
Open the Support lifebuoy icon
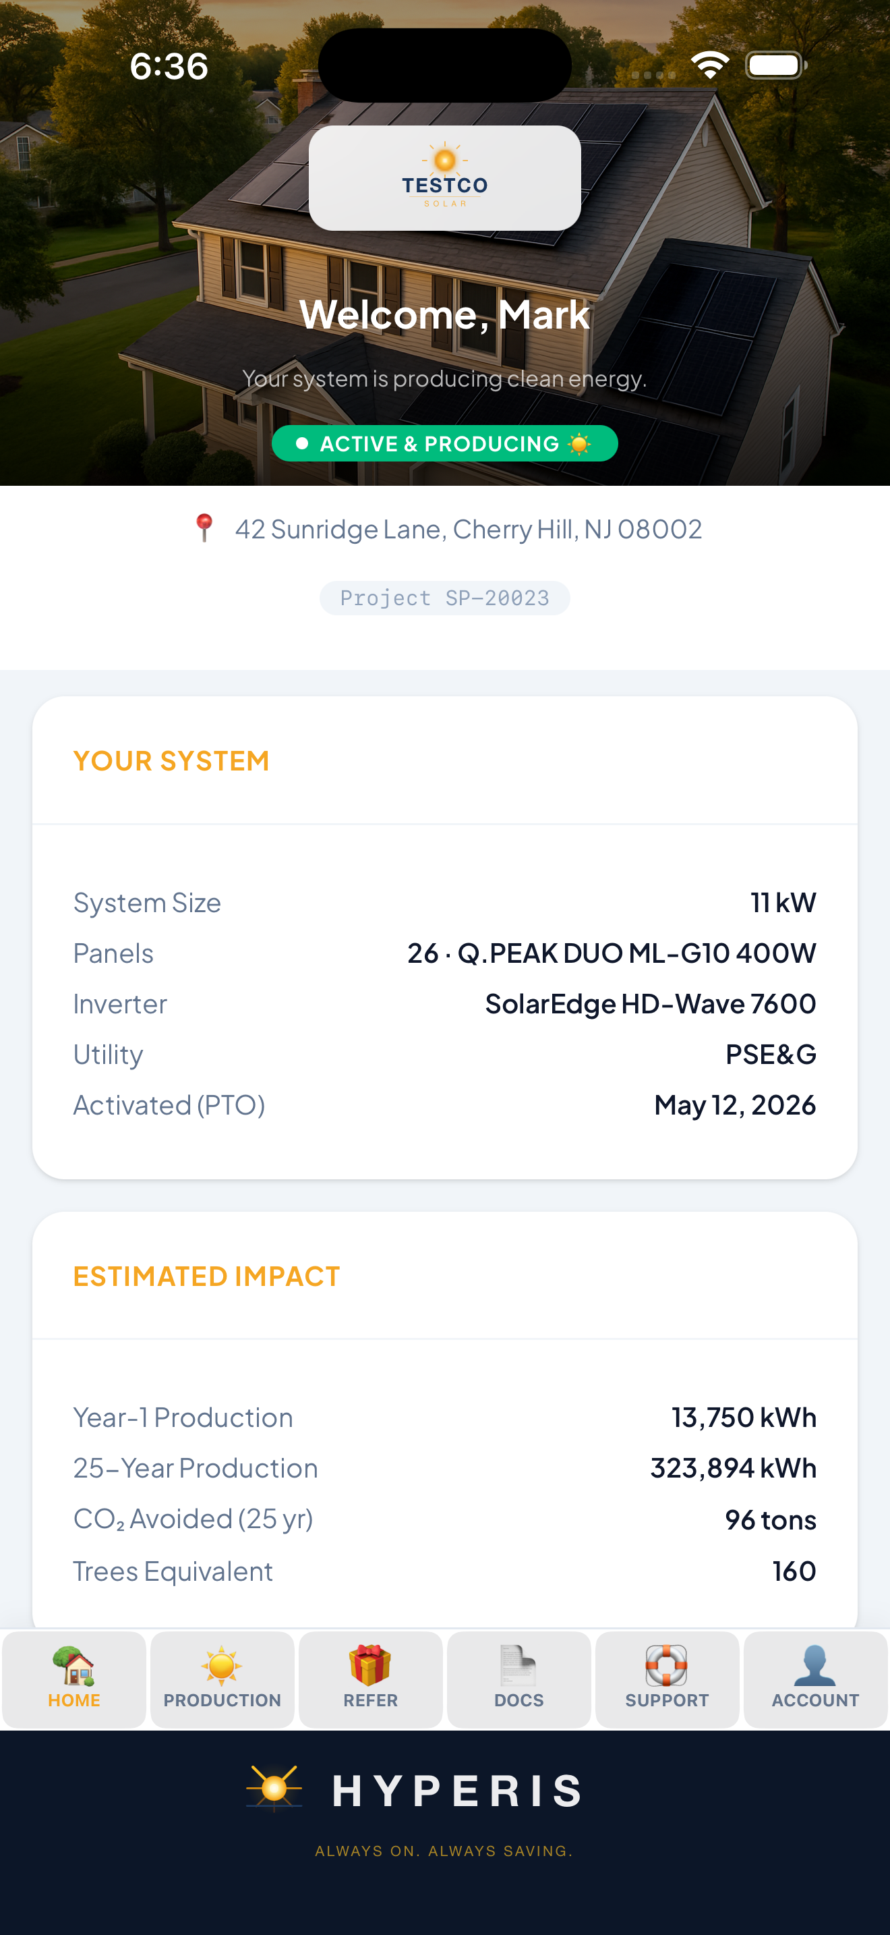(666, 1665)
